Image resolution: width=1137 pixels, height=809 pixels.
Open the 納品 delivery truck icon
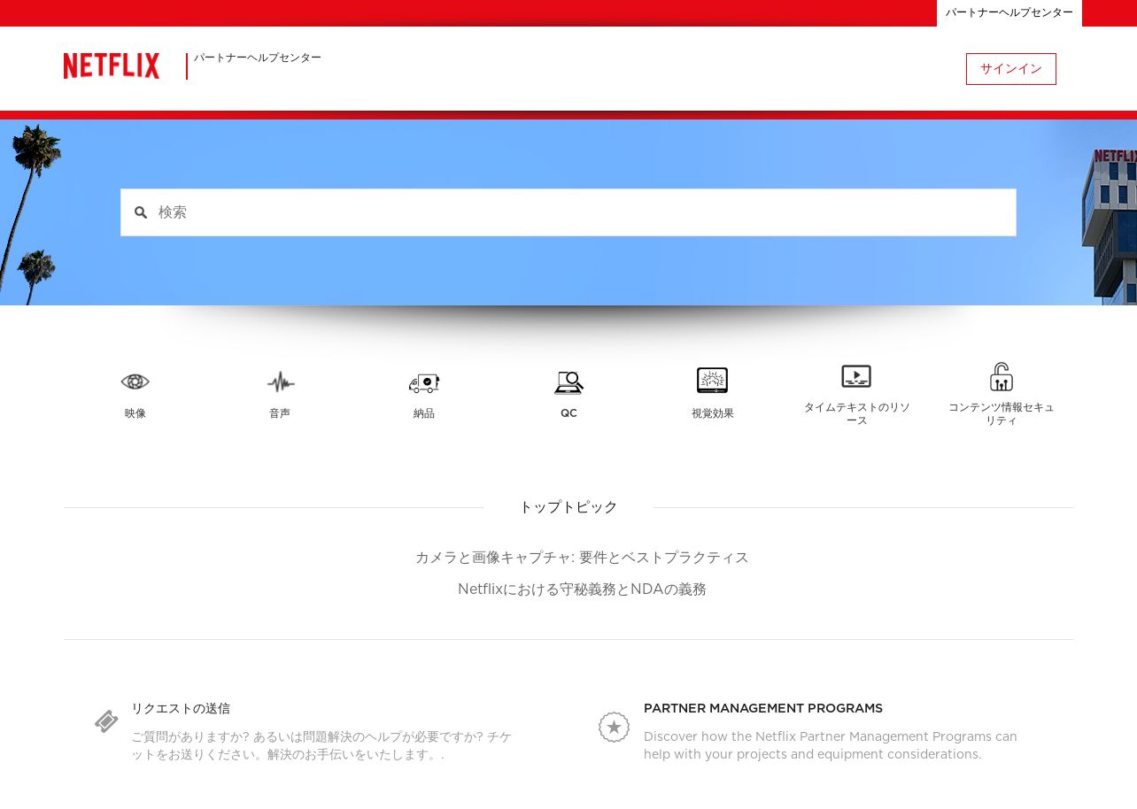[424, 382]
